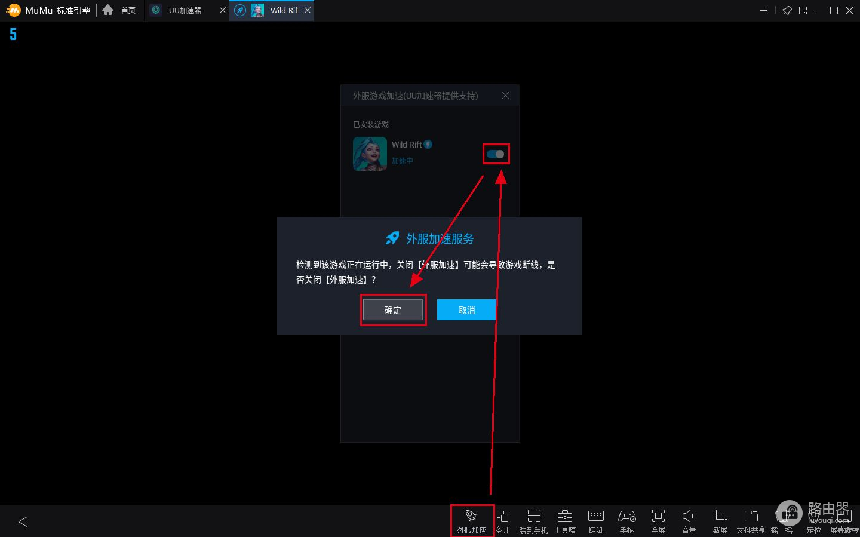860x537 pixels.
Task: Open 文件共享 file sharing folder
Action: coord(751,521)
